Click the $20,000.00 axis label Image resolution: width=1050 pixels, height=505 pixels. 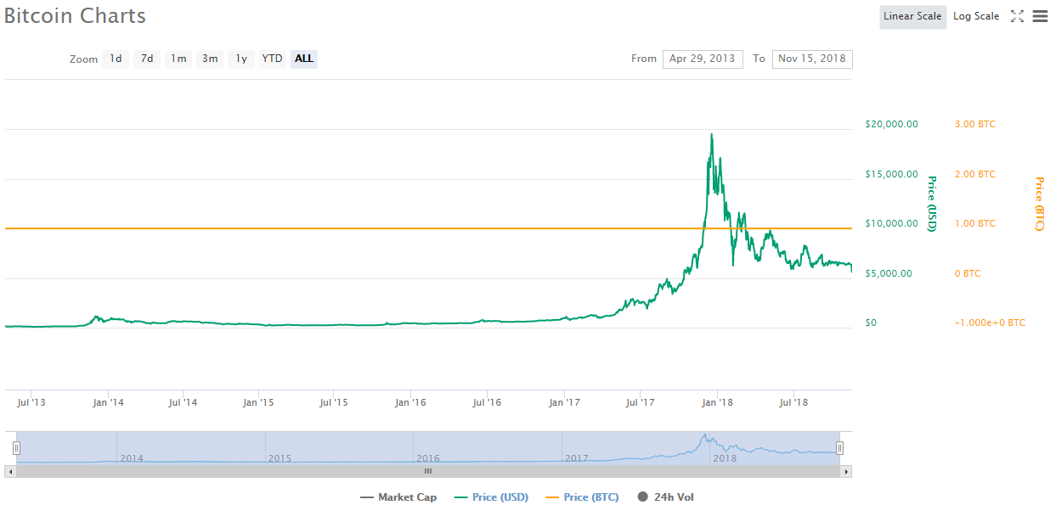click(891, 124)
